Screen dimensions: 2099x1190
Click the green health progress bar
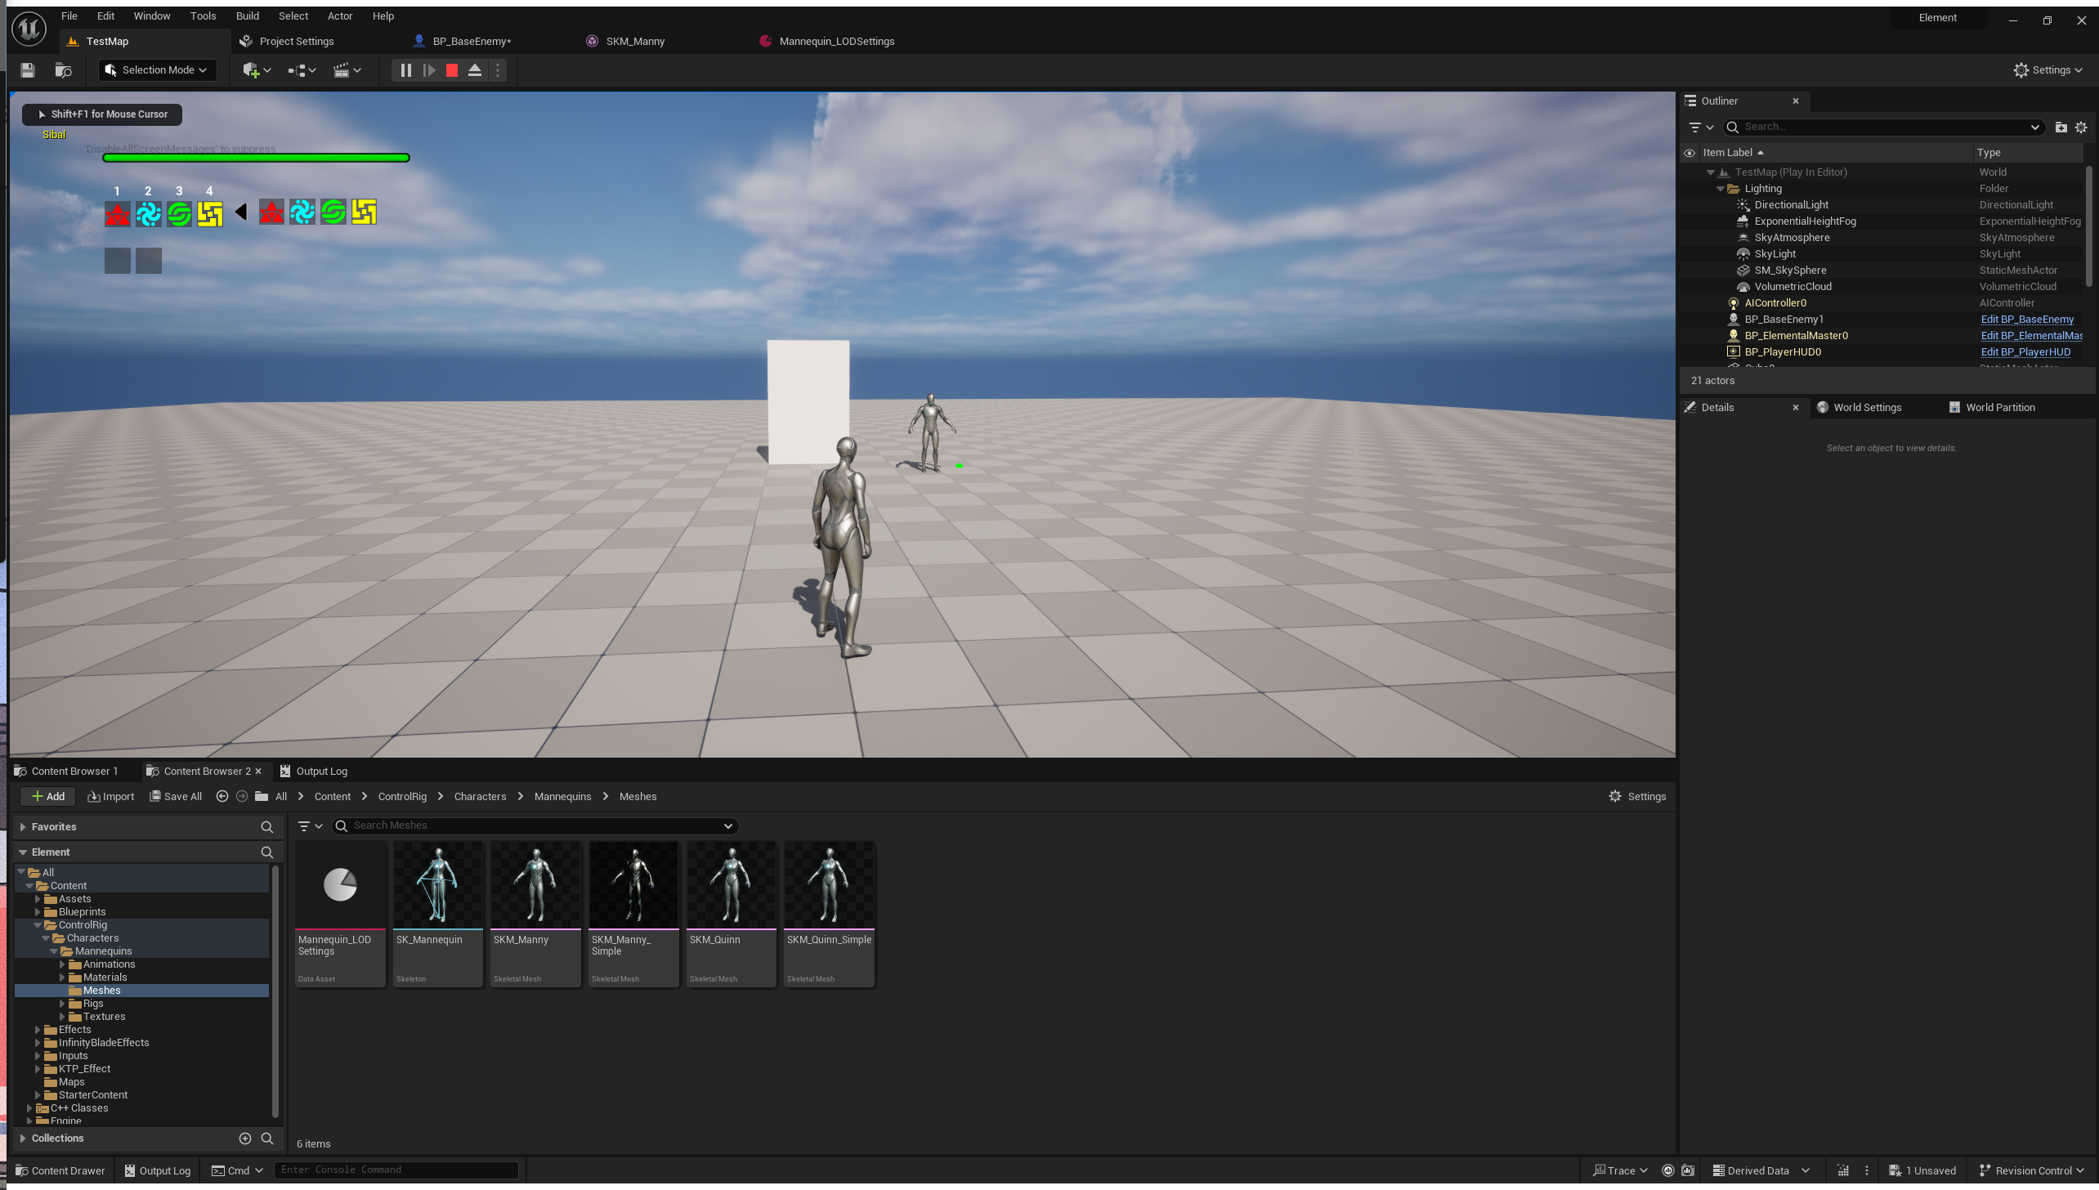(x=255, y=158)
